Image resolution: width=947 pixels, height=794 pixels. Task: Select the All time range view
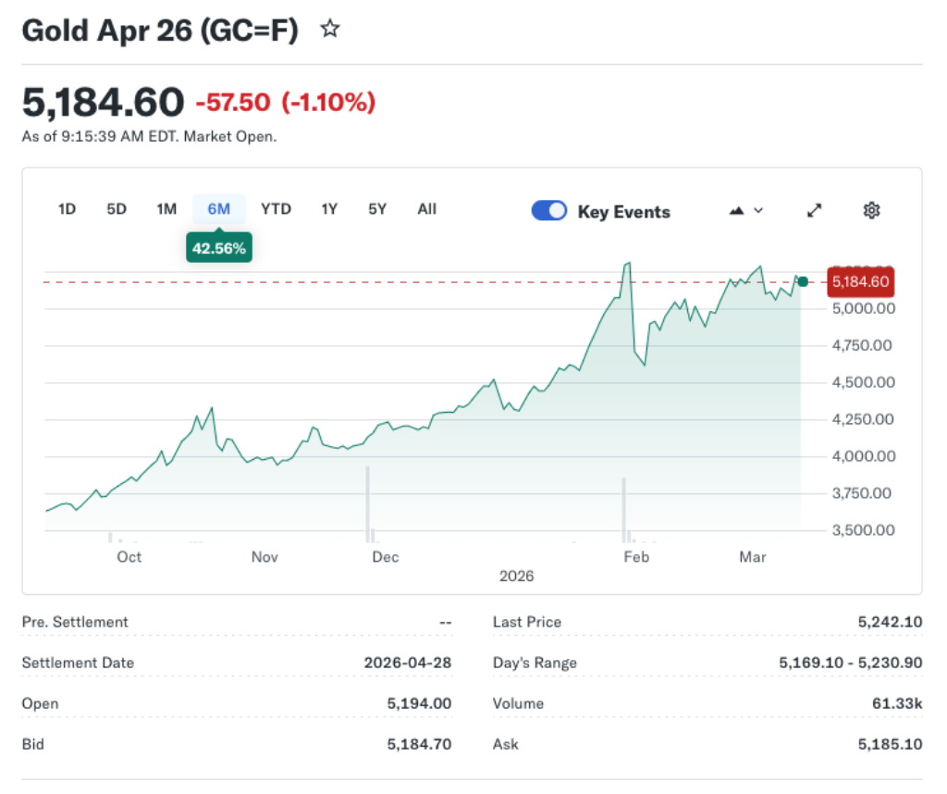pos(426,209)
